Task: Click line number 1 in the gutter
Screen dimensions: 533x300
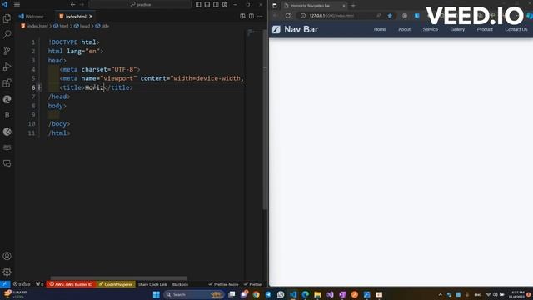Action: pos(33,42)
